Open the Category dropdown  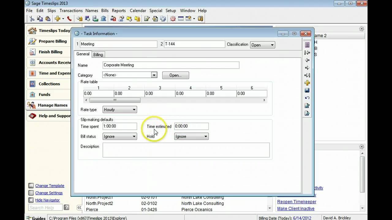click(154, 75)
